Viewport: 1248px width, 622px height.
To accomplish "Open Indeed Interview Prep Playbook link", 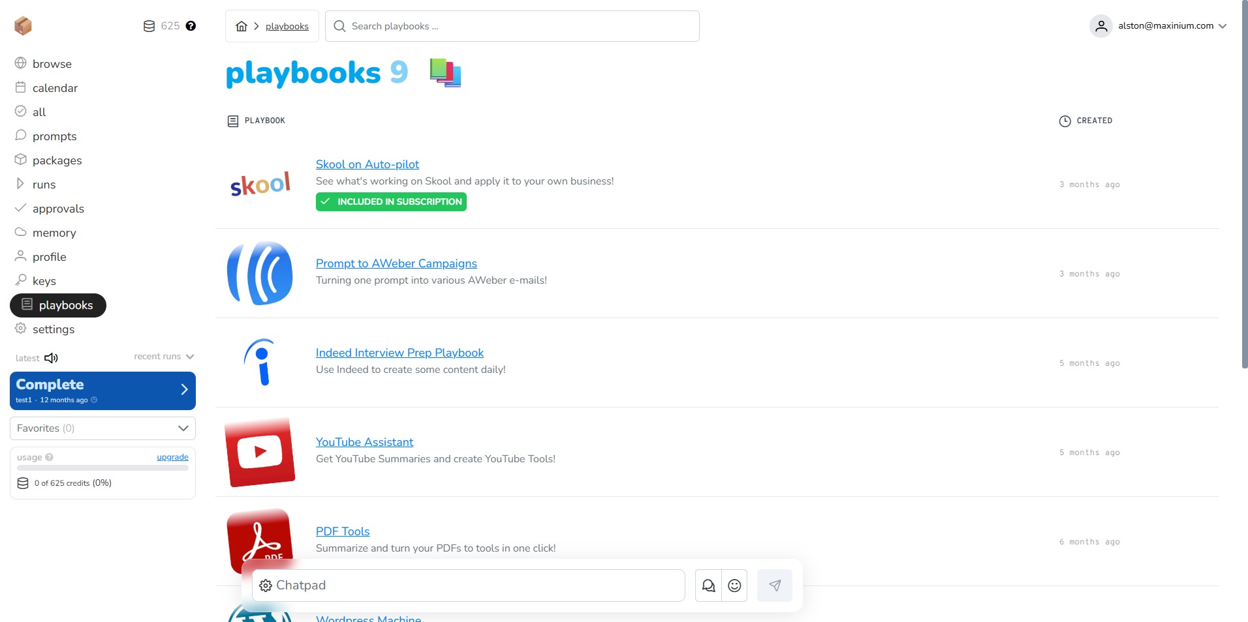I will (399, 353).
